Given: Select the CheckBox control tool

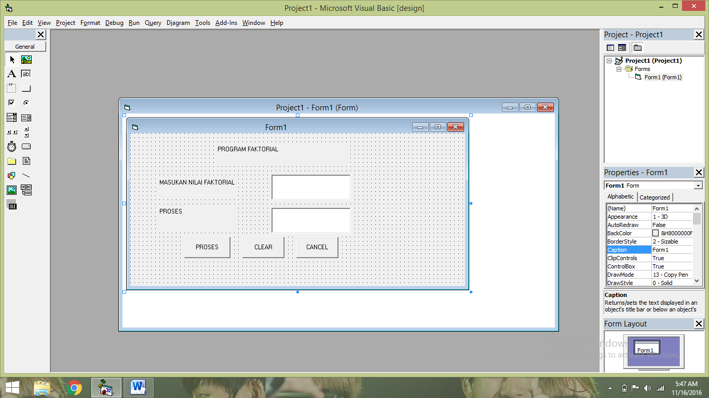Looking at the screenshot, I should [11, 102].
